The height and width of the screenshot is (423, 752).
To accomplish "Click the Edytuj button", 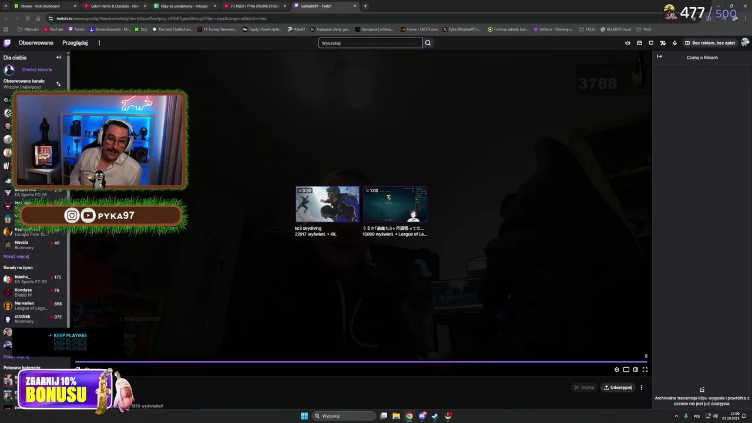I will pos(585,388).
